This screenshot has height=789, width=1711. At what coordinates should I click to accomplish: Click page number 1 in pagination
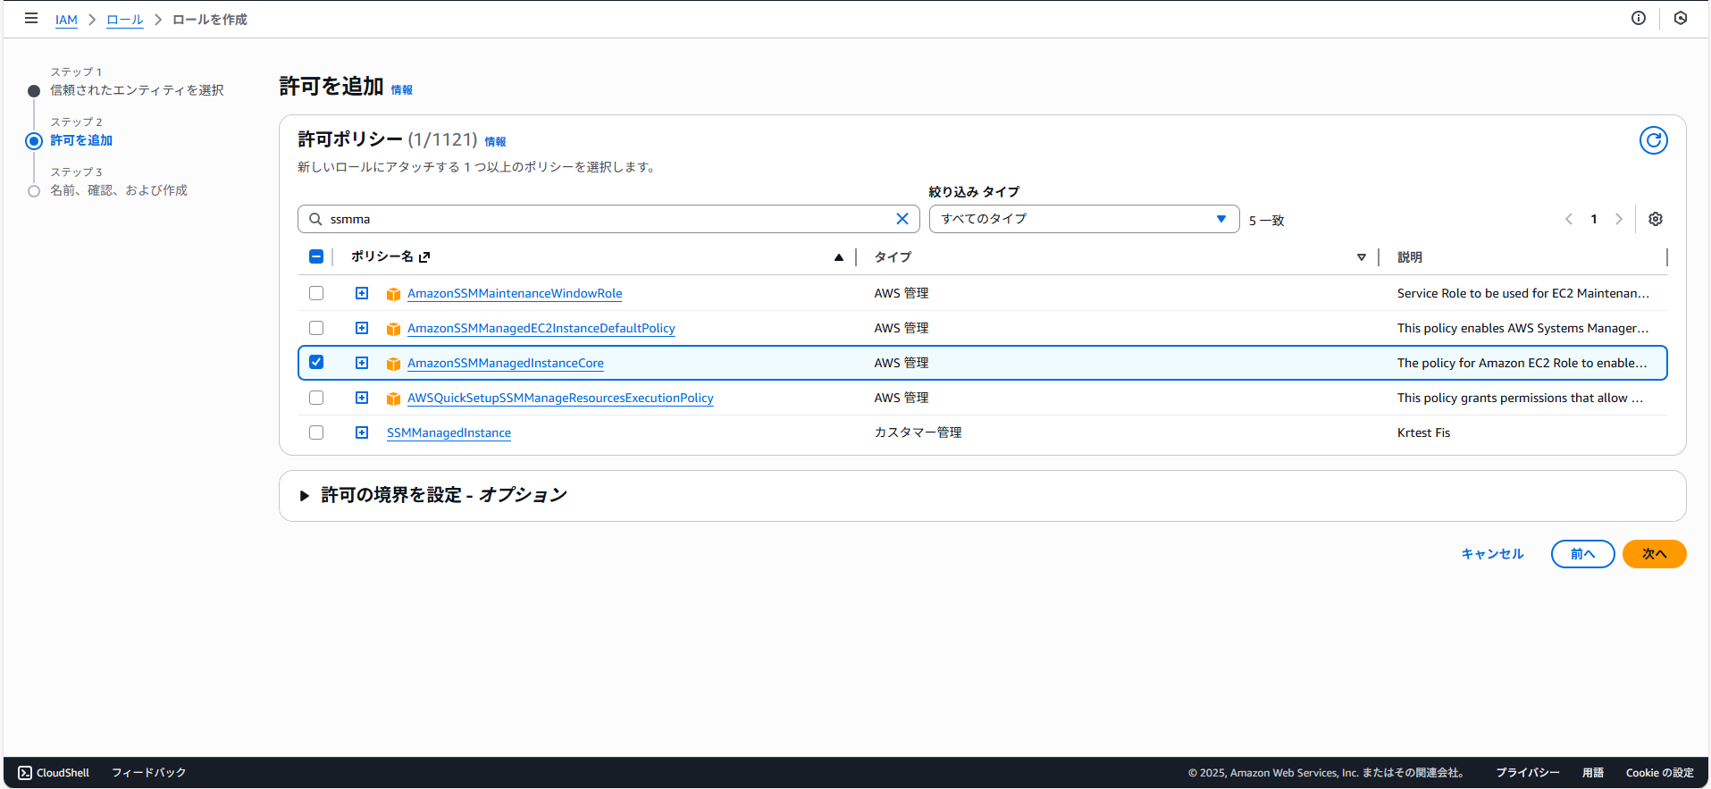tap(1594, 219)
